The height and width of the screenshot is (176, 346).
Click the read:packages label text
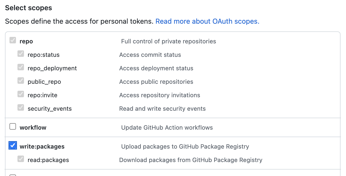(x=48, y=160)
